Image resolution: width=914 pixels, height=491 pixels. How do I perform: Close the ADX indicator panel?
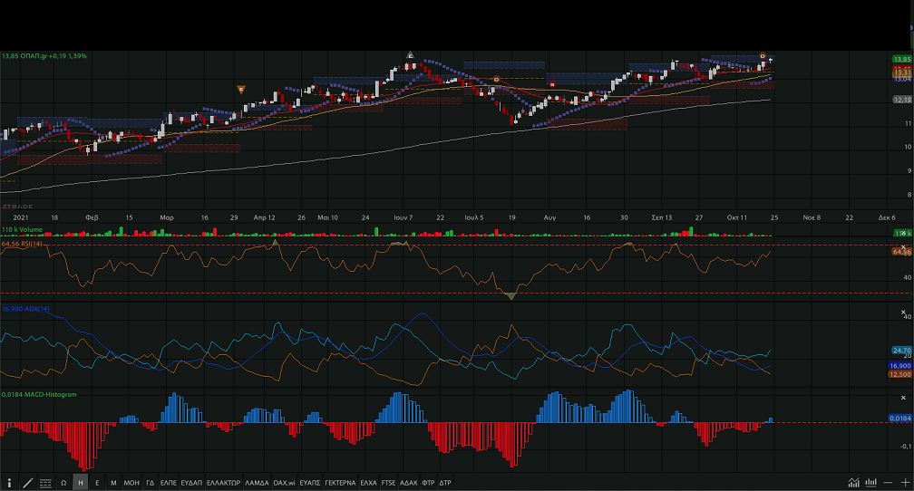coord(902,313)
